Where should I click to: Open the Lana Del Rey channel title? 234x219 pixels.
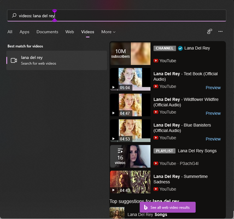click(x=197, y=48)
